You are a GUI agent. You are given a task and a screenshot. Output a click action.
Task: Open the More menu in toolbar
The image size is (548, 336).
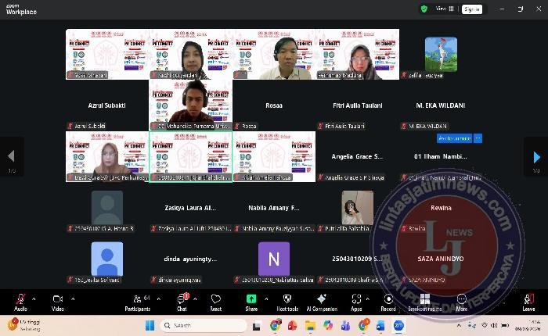[x=462, y=301]
